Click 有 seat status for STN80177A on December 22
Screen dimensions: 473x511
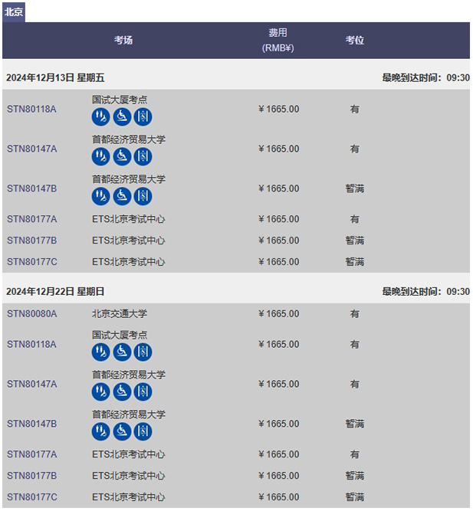pos(355,454)
